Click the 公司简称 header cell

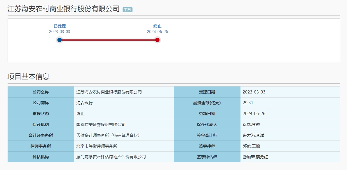41,103
